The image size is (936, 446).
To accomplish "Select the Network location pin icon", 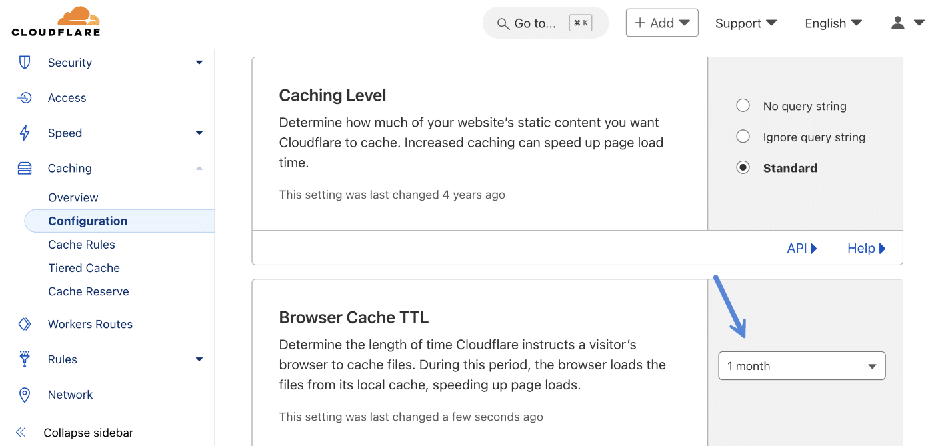I will [24, 395].
